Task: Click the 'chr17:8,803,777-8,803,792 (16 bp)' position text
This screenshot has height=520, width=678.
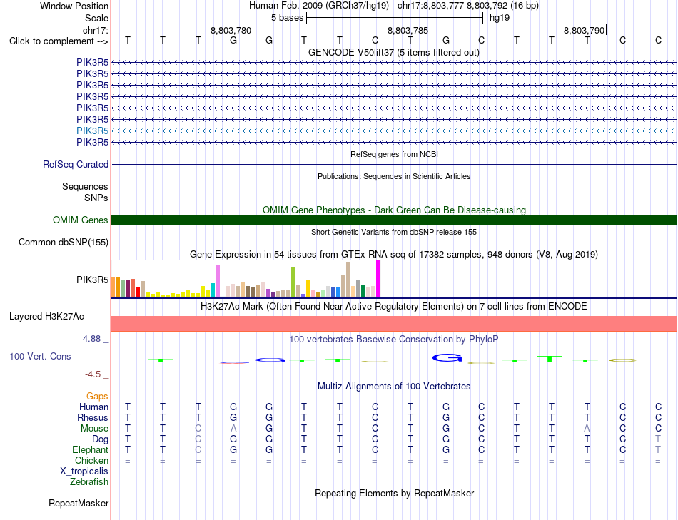Action: click(468, 6)
